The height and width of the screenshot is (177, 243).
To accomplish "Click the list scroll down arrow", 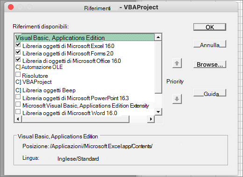I will point(158,112).
